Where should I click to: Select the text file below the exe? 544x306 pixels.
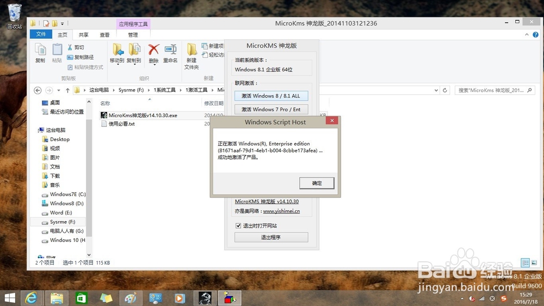tap(118, 124)
